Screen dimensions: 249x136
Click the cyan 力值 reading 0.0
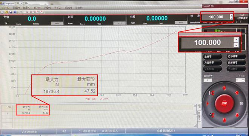(x=32, y=19)
